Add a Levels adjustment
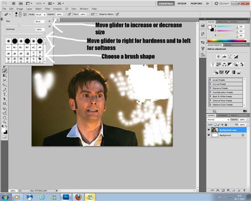 224,57
